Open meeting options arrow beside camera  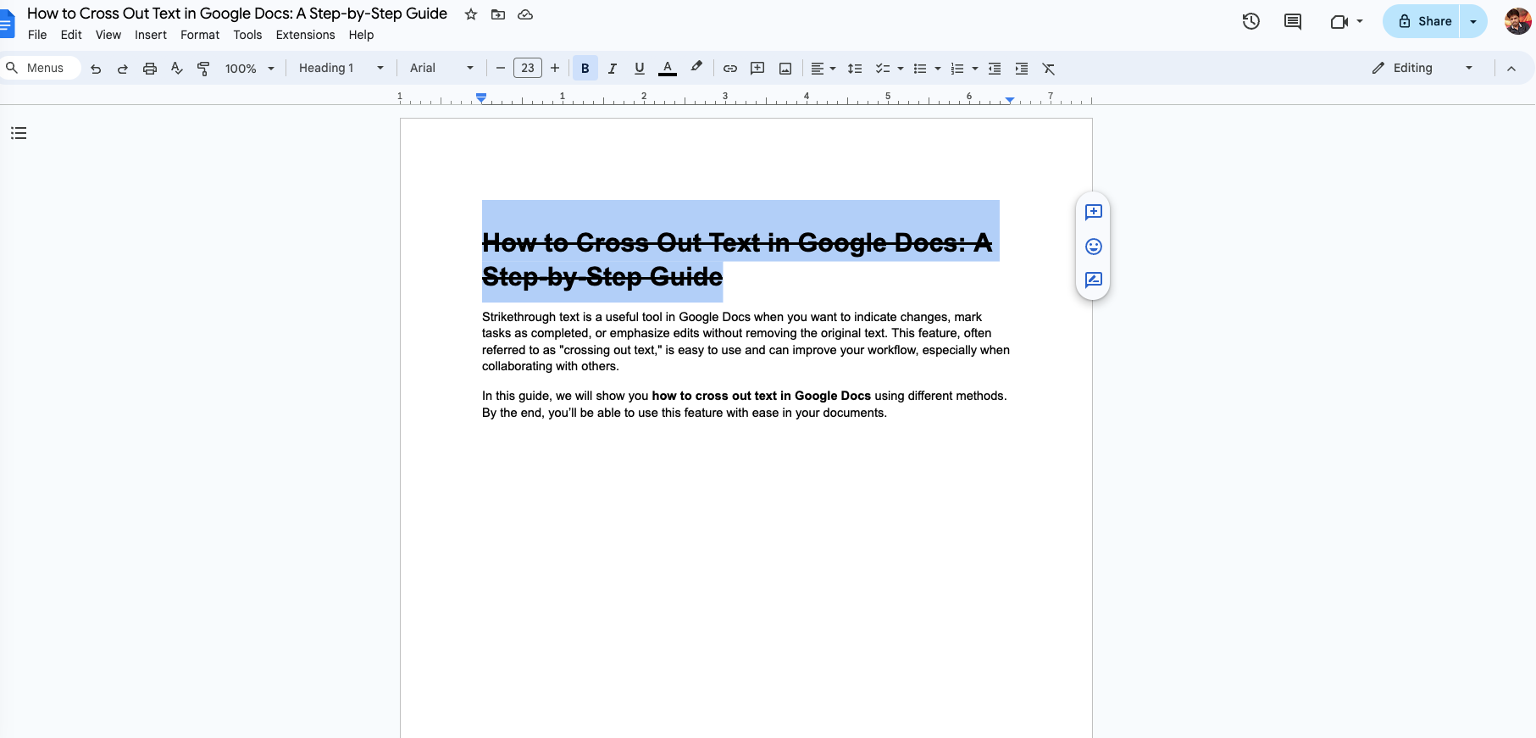pyautogui.click(x=1360, y=21)
